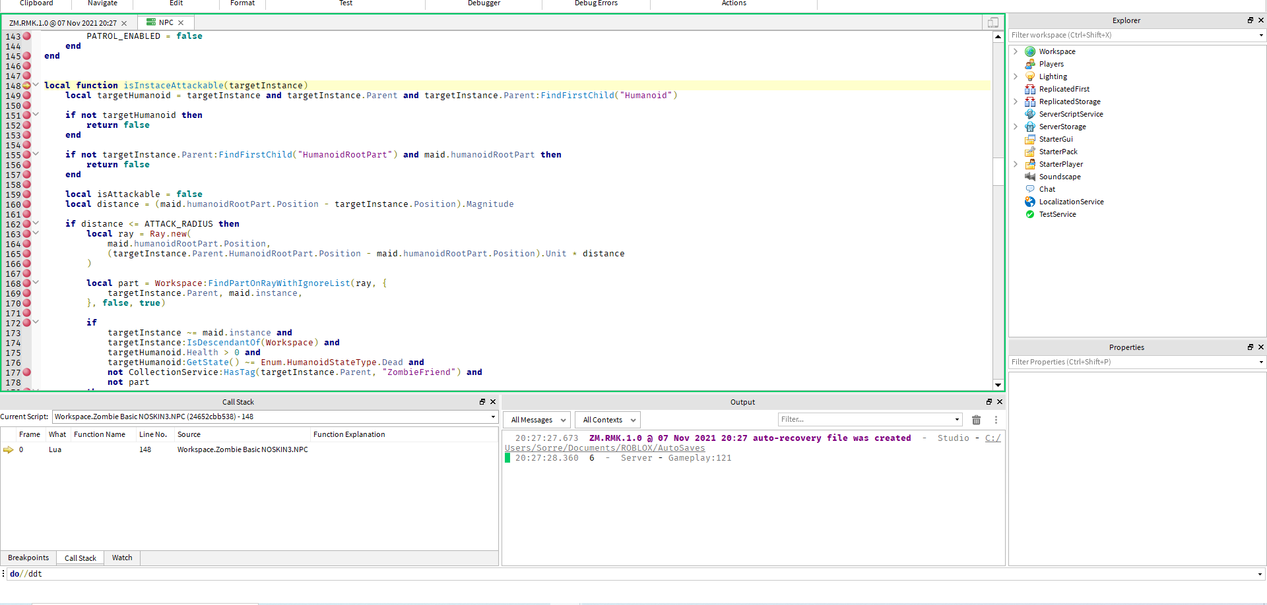Expand Lighting tree node

coord(1016,76)
